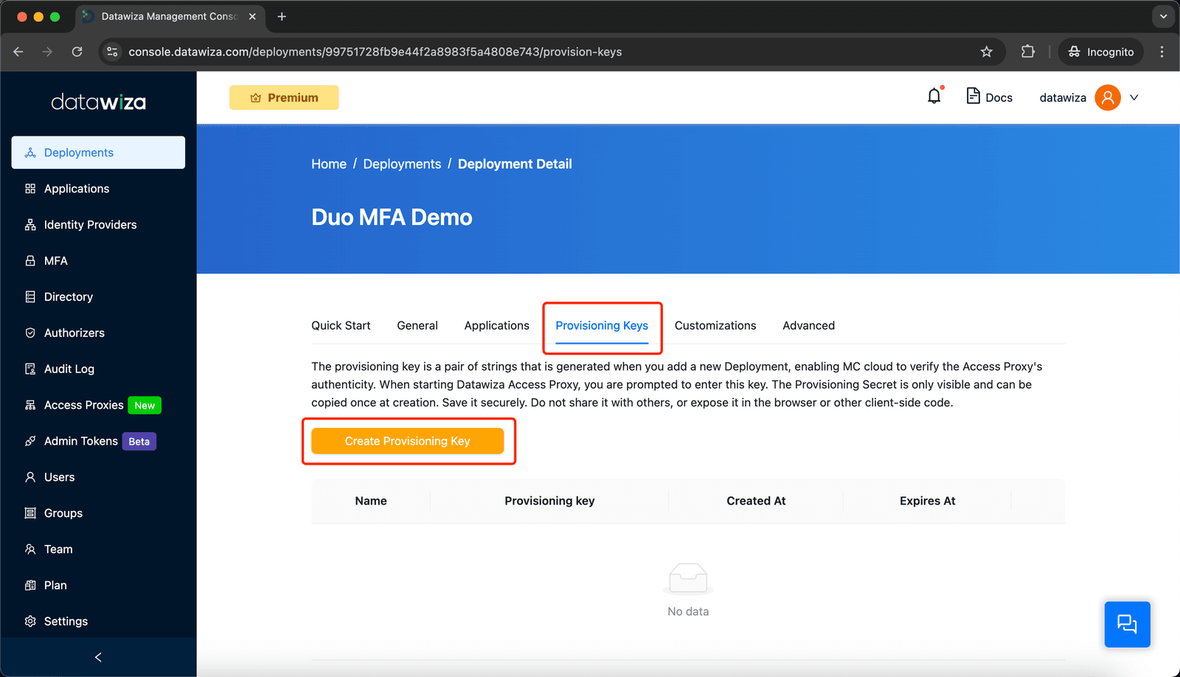
Task: Bookmark this page with the star
Action: 987,52
